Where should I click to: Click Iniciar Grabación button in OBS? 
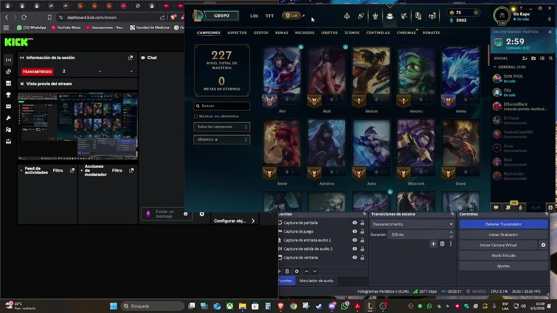[x=503, y=235]
